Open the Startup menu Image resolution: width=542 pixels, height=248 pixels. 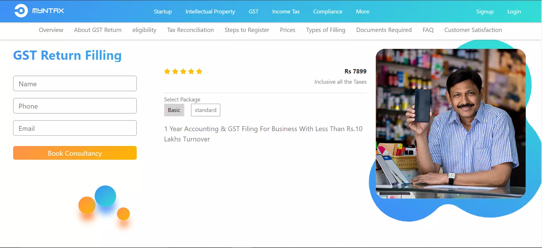pos(163,11)
